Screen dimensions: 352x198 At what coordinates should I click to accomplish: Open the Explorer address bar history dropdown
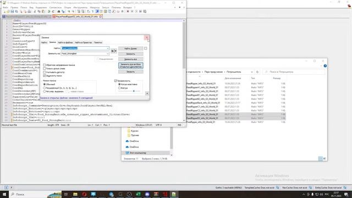pyautogui.click(x=252, y=72)
